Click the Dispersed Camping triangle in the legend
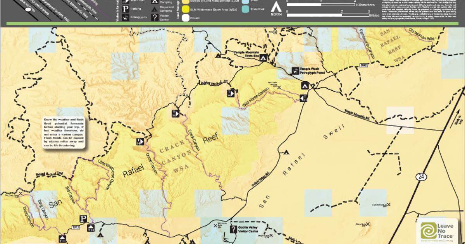465x244 pixels. click(x=155, y=9)
